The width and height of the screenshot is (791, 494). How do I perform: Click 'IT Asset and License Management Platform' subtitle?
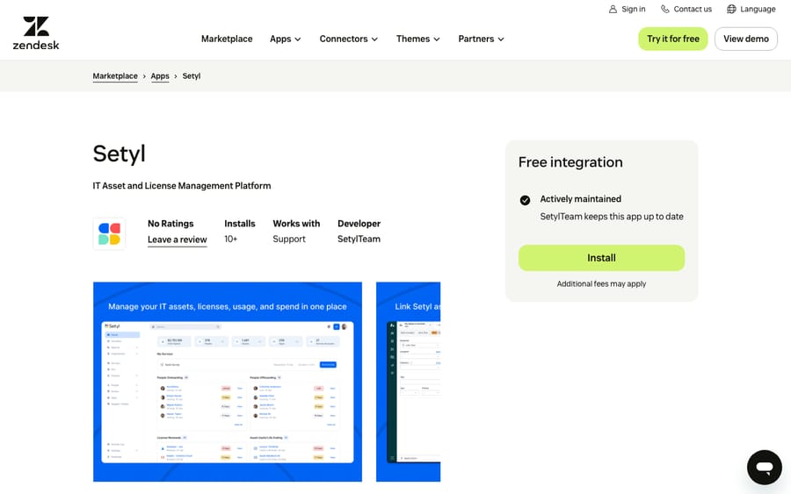pyautogui.click(x=182, y=186)
